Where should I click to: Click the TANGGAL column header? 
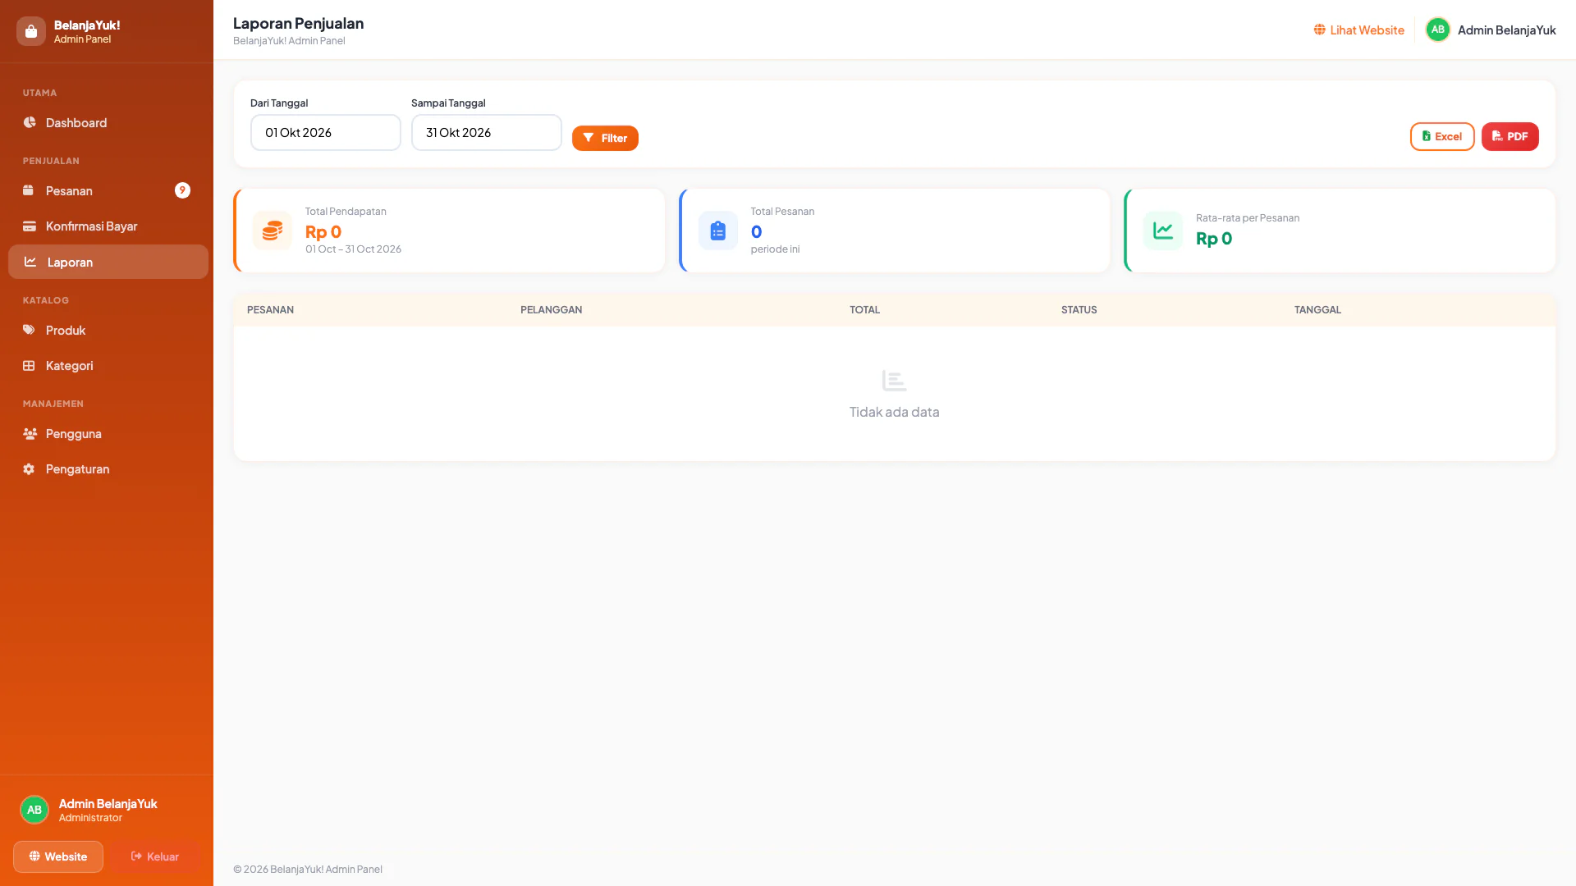coord(1317,309)
